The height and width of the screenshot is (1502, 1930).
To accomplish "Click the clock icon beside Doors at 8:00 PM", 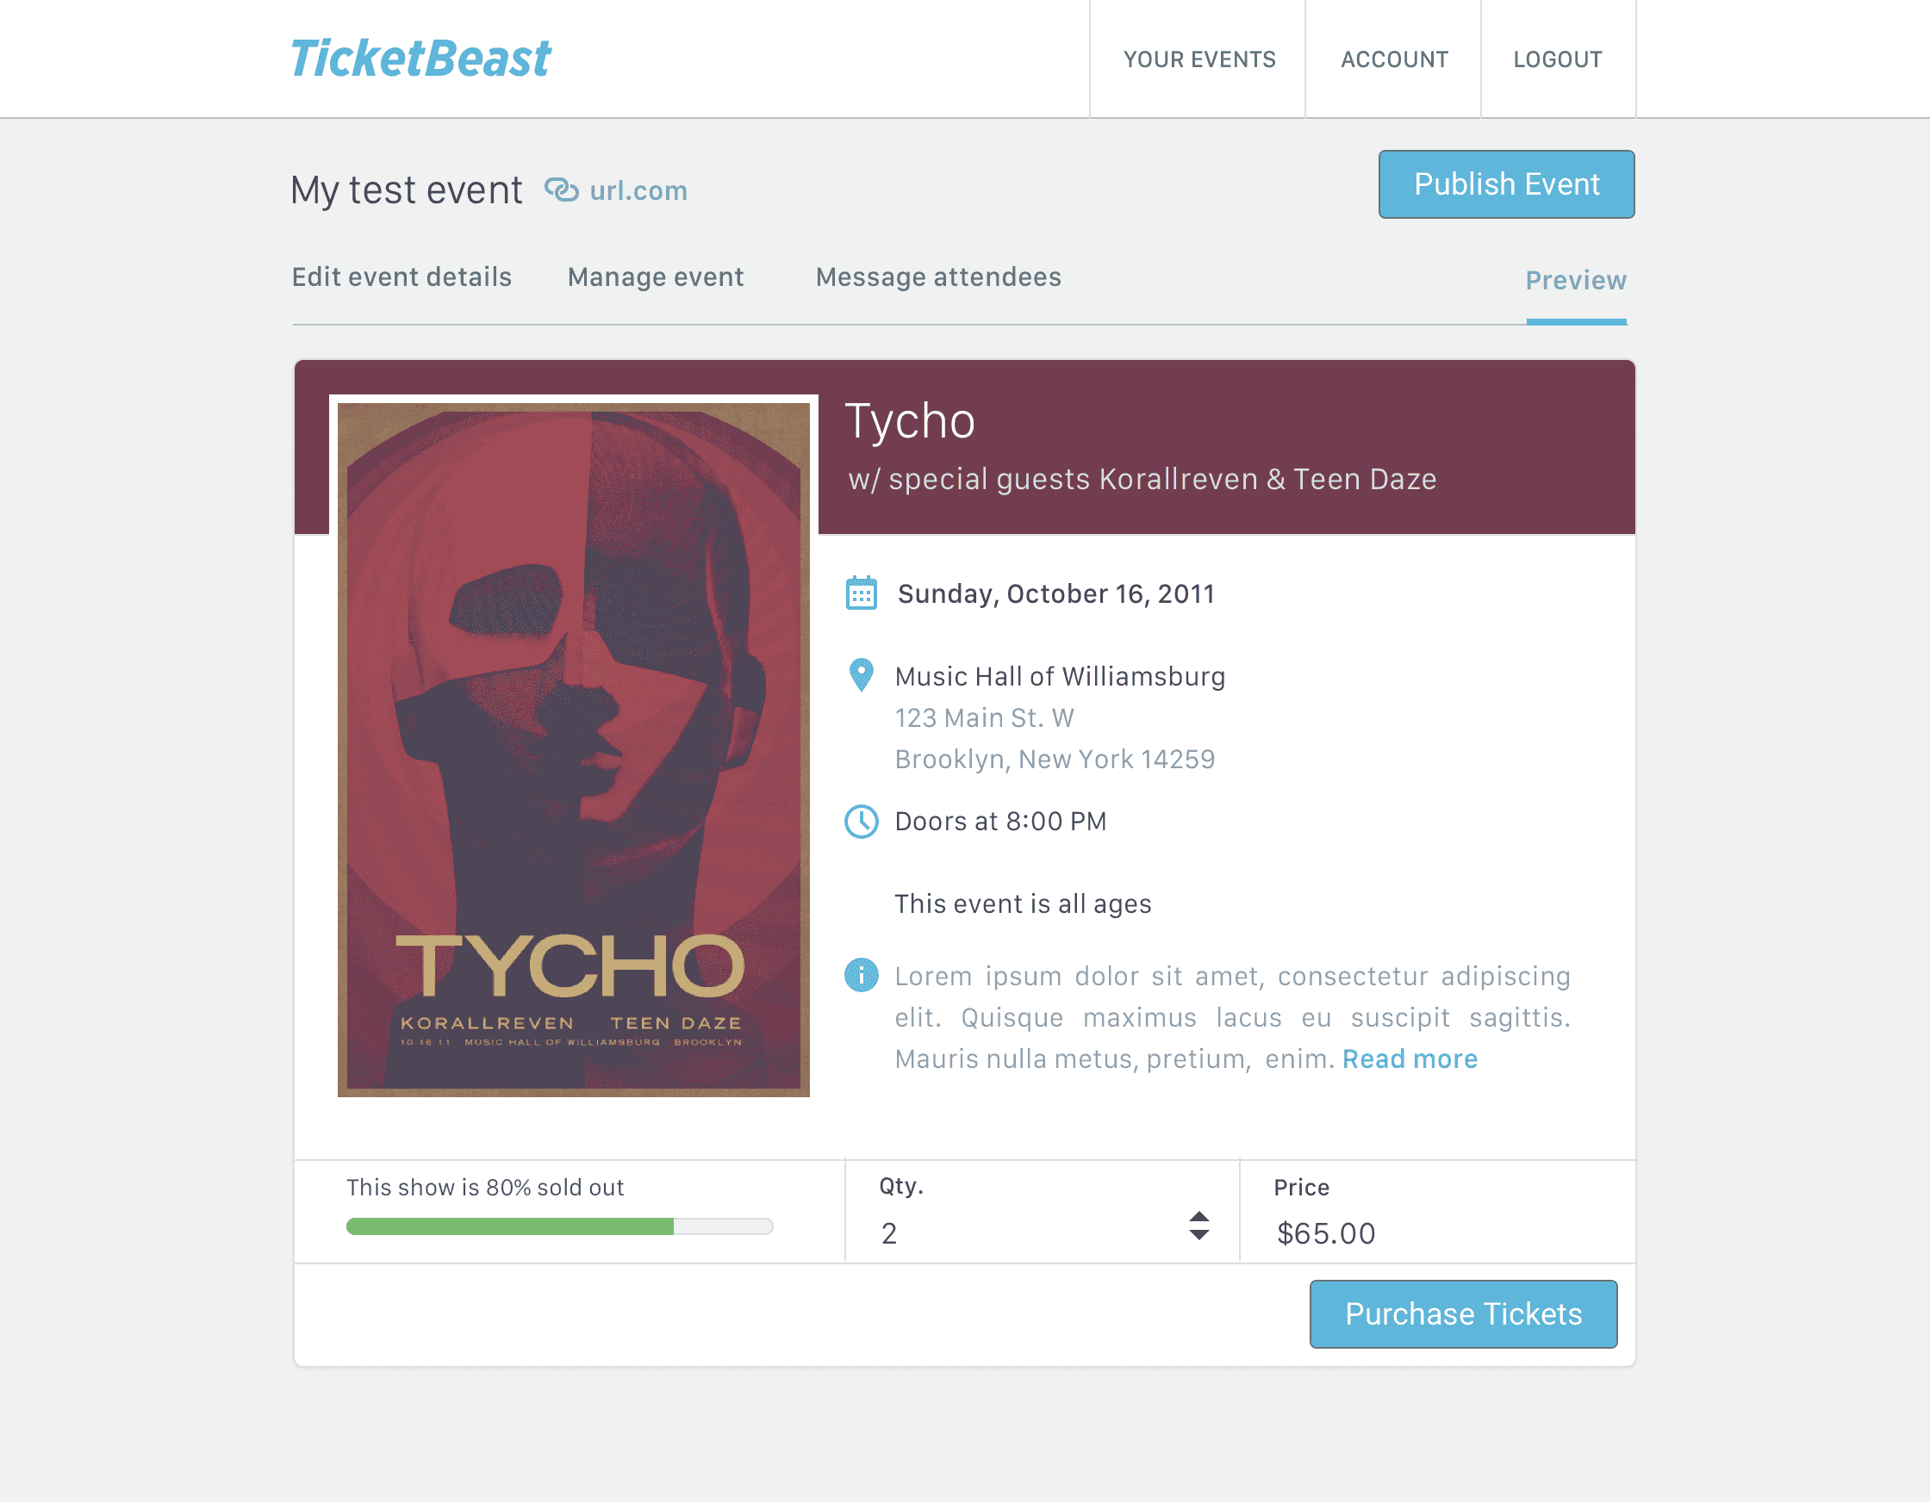I will point(861,822).
